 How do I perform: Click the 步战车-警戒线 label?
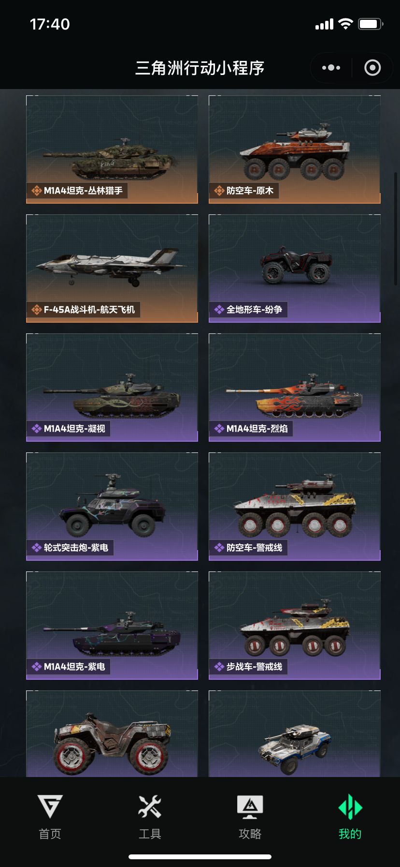click(x=255, y=667)
